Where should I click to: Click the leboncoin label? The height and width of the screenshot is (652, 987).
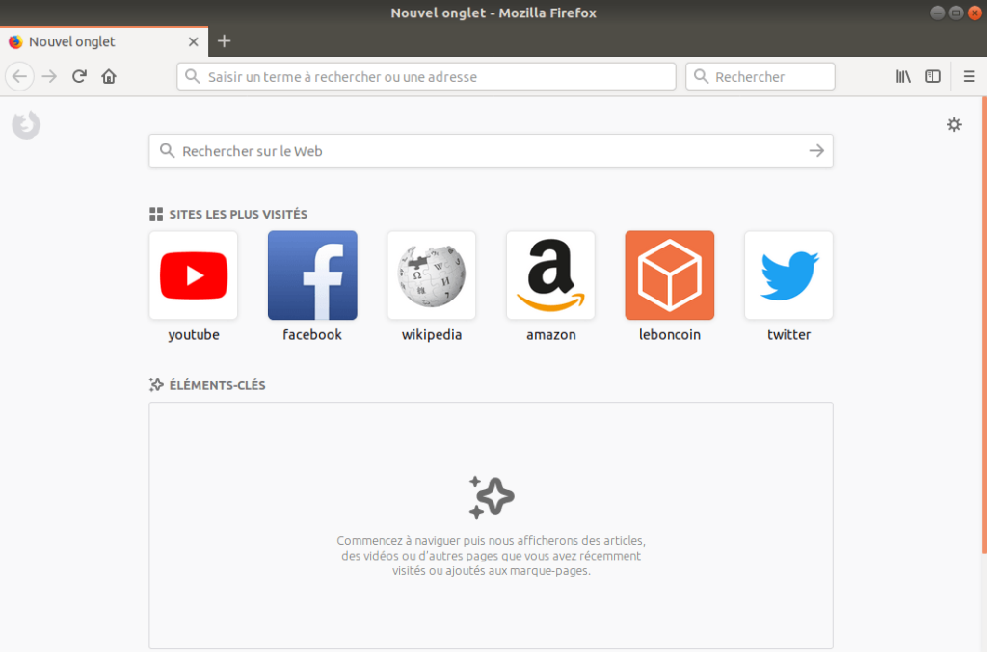(x=670, y=334)
